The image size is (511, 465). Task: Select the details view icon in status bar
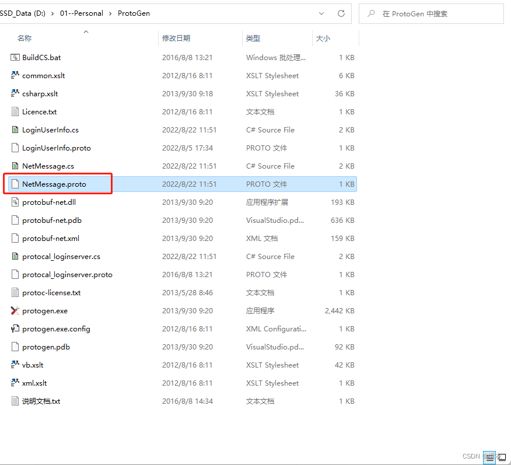(489, 457)
